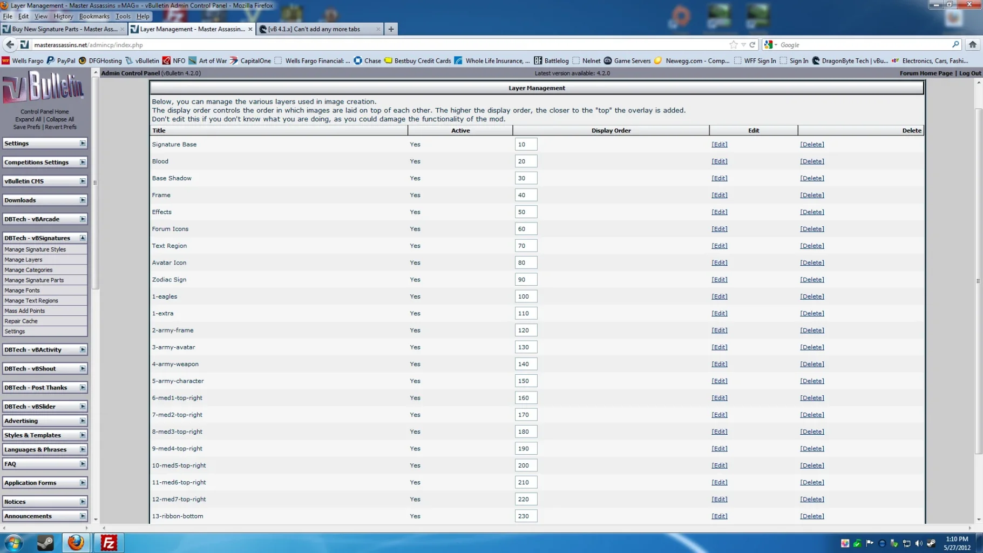Edit the Signature Base layer
The width and height of the screenshot is (983, 553).
(719, 145)
